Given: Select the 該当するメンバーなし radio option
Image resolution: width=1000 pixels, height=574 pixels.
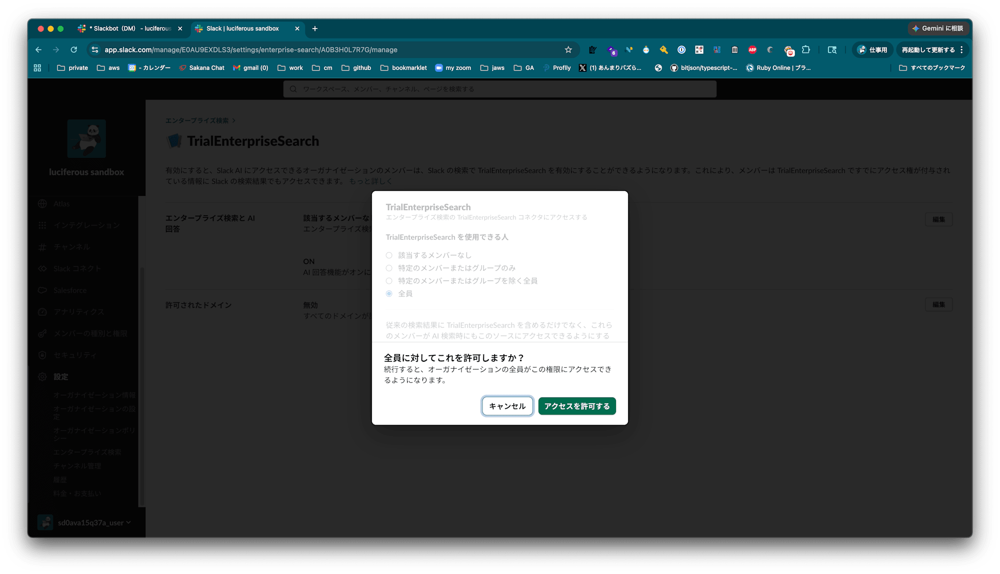Looking at the screenshot, I should coord(389,255).
